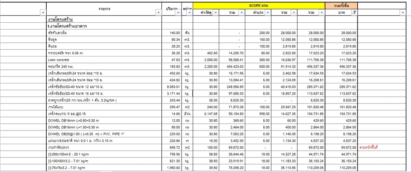Click the active filter icon on บาท column
The height and width of the screenshot is (172, 411).
pyautogui.click(x=354, y=13)
